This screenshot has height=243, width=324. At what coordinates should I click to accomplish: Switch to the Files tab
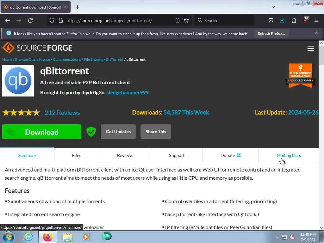(x=77, y=155)
